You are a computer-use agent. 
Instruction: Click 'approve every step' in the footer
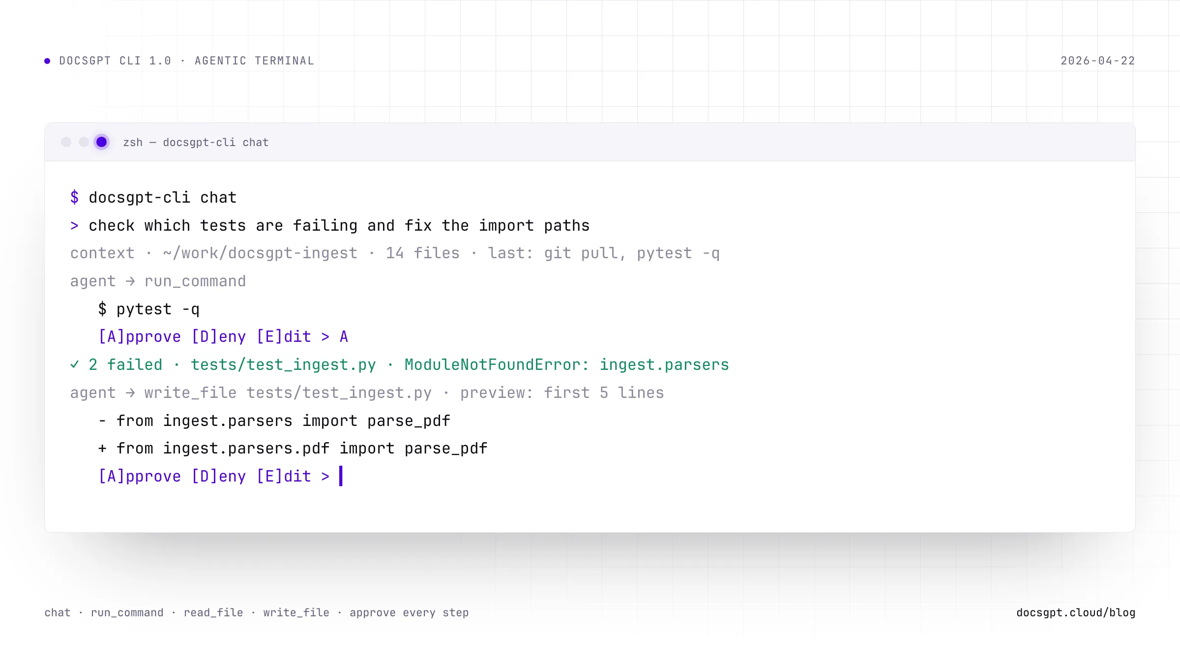[409, 613]
